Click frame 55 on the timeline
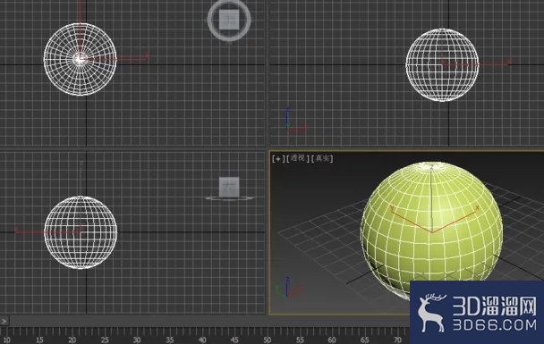 click(x=300, y=340)
